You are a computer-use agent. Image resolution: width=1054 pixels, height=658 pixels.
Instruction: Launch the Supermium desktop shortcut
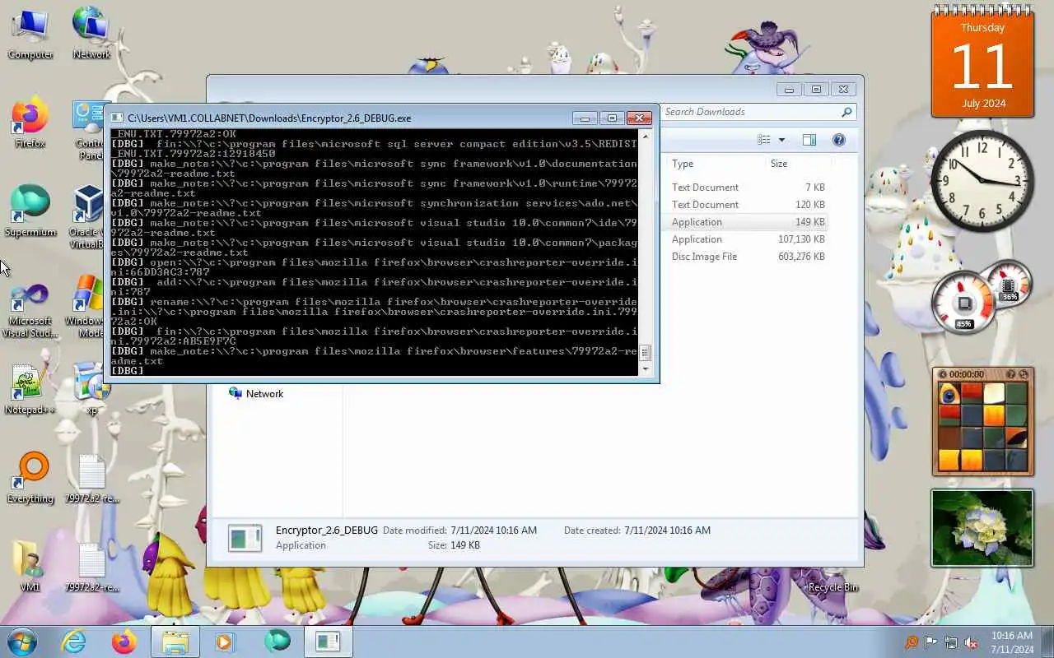(30, 211)
